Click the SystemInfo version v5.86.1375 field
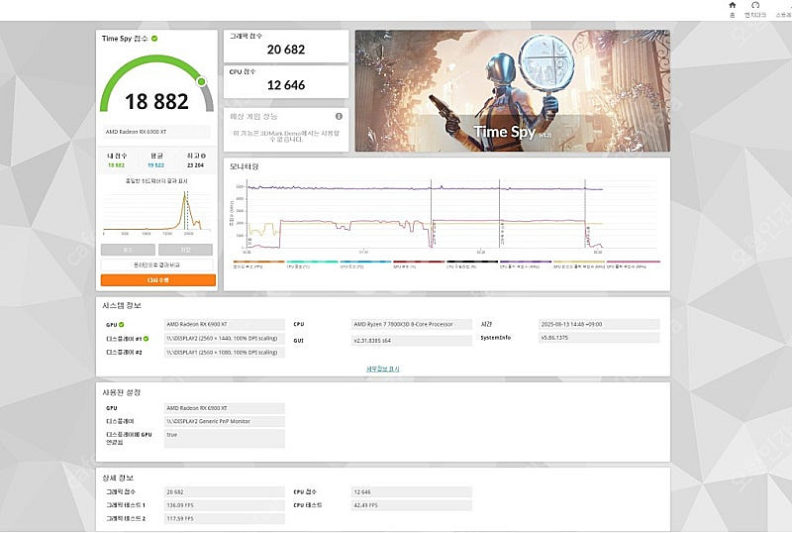 point(599,337)
